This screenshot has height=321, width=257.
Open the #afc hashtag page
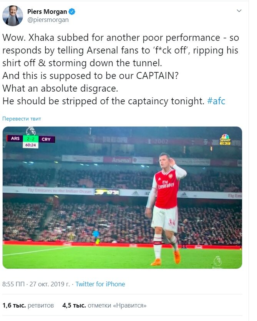click(x=217, y=101)
